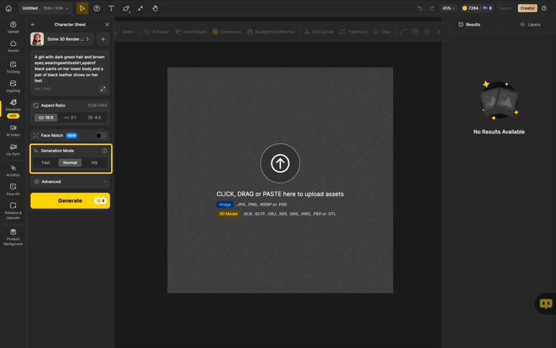Choose HQ generation mode
The height and width of the screenshot is (348, 556).
coord(94,163)
